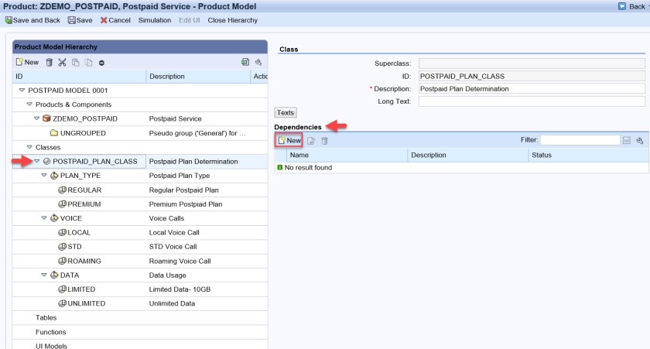Image resolution: width=650 pixels, height=349 pixels.
Task: Click the STD value icon
Action: [x=62, y=247]
